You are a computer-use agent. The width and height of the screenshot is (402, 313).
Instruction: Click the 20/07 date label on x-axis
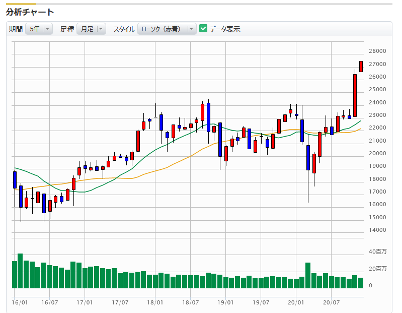coord(331,303)
